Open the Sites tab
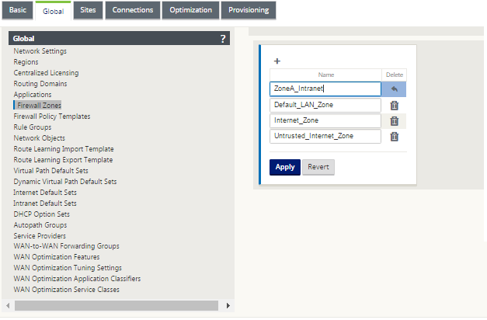487x320 pixels. 88,10
